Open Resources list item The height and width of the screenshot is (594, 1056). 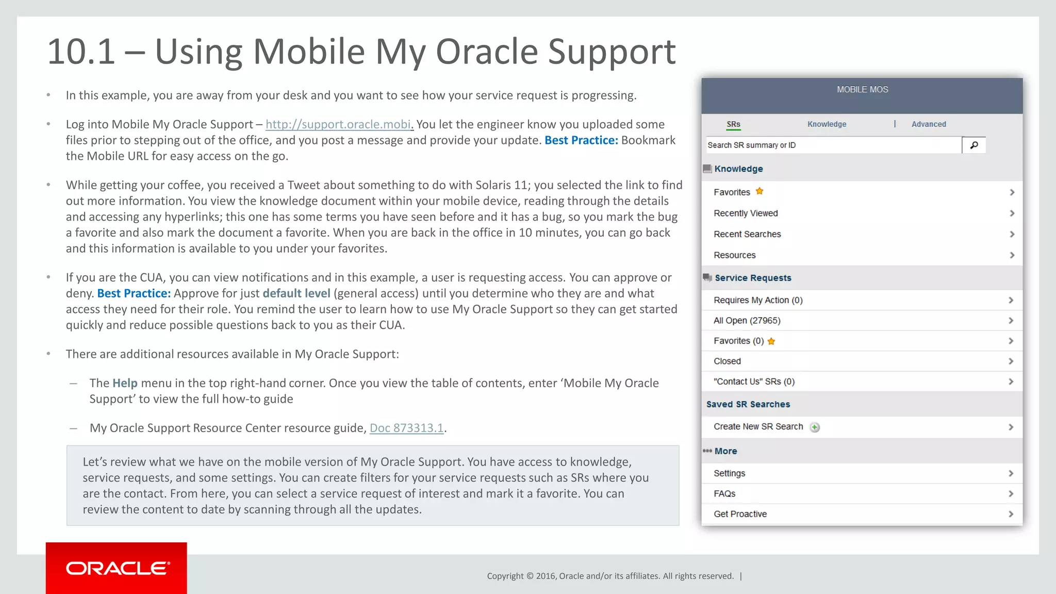(x=862, y=255)
